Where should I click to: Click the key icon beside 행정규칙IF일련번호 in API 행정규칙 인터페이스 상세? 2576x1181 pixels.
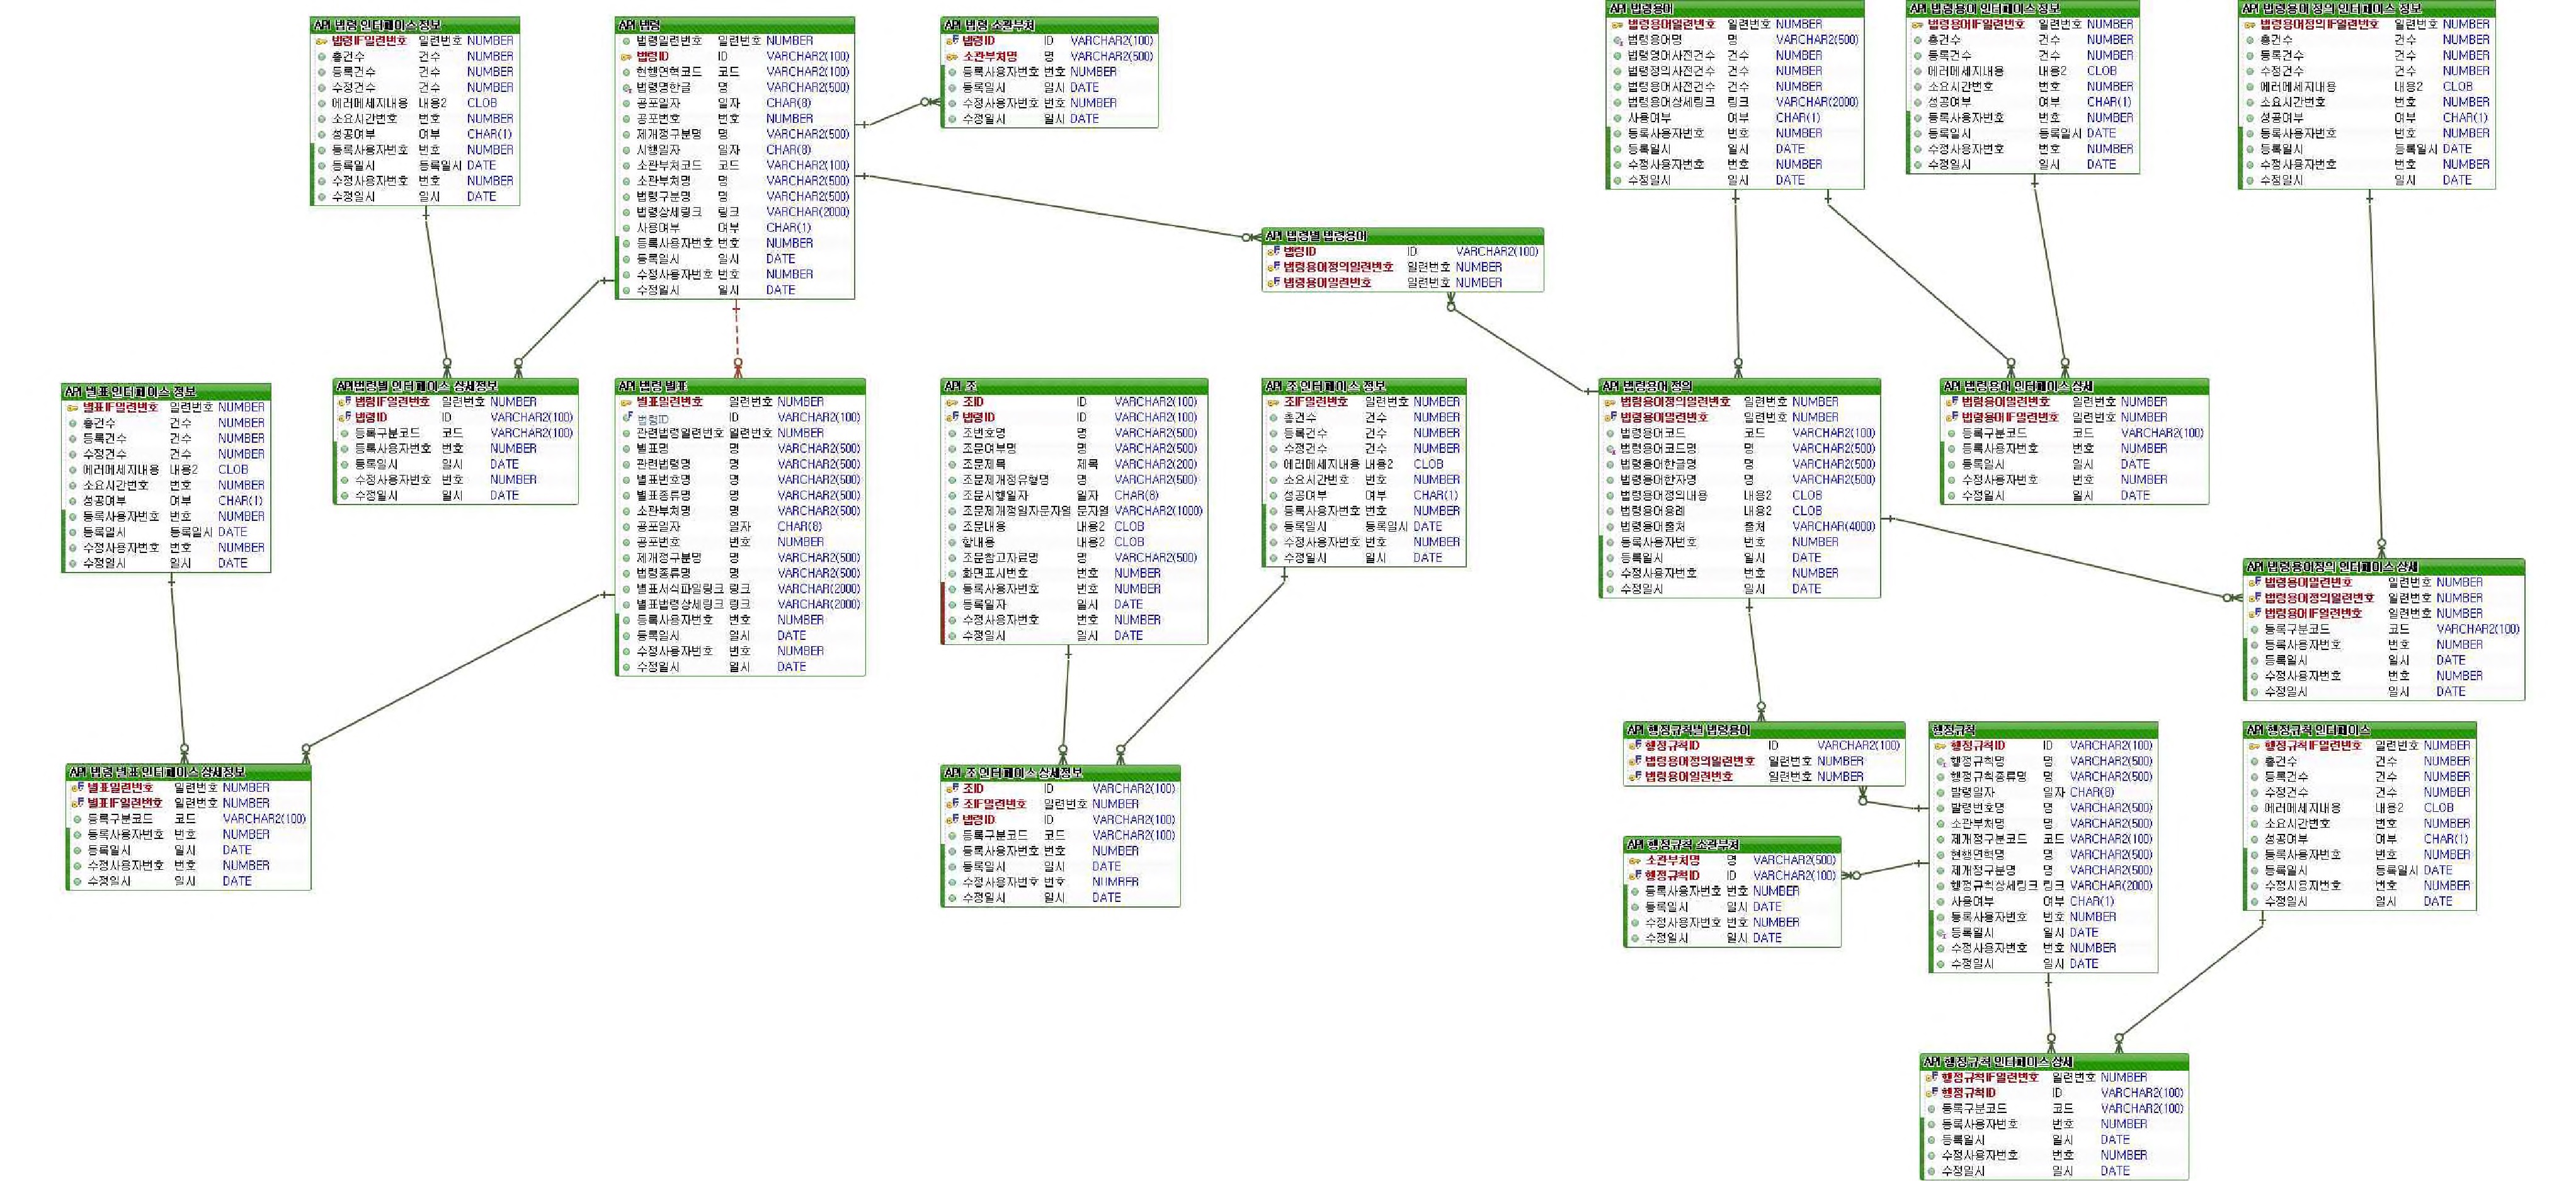1931,1078
